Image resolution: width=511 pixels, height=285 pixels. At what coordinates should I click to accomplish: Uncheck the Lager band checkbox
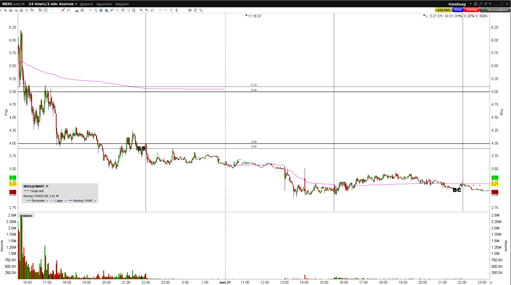pos(66,201)
